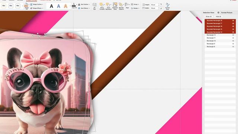Apply the black WordArt A style
This screenshot has height=134, width=238.
(x=51, y=6)
